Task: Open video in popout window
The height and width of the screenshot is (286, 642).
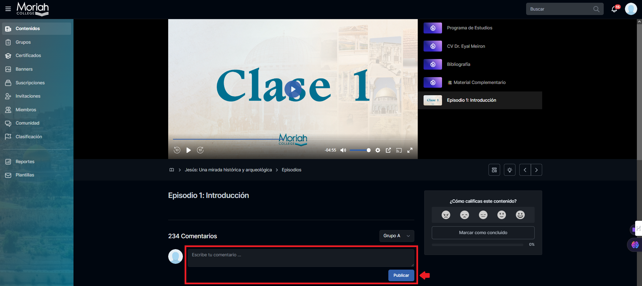Action: 388,150
